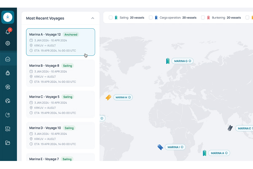This screenshot has height=169, width=253.
Task: Click the Marina E map label
Action: [244, 128]
